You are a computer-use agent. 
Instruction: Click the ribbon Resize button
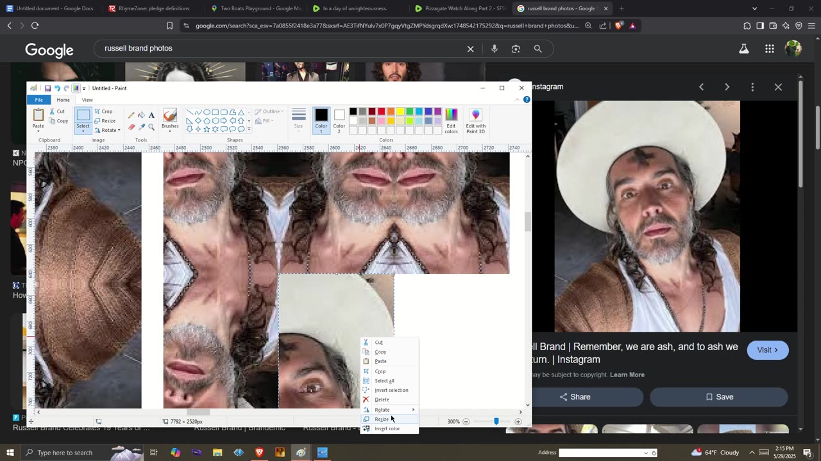(105, 121)
